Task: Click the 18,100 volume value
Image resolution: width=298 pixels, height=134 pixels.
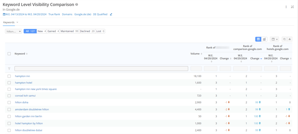Action: (x=197, y=76)
